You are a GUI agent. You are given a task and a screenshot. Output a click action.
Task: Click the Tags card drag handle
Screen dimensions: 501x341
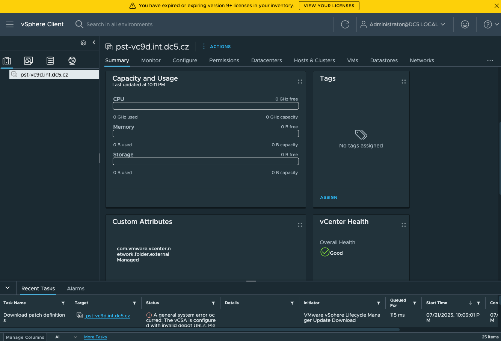tap(404, 81)
